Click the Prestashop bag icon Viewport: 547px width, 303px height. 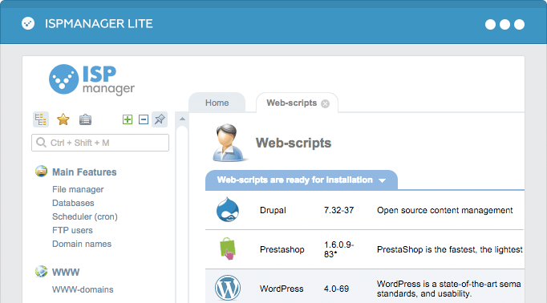coord(228,248)
